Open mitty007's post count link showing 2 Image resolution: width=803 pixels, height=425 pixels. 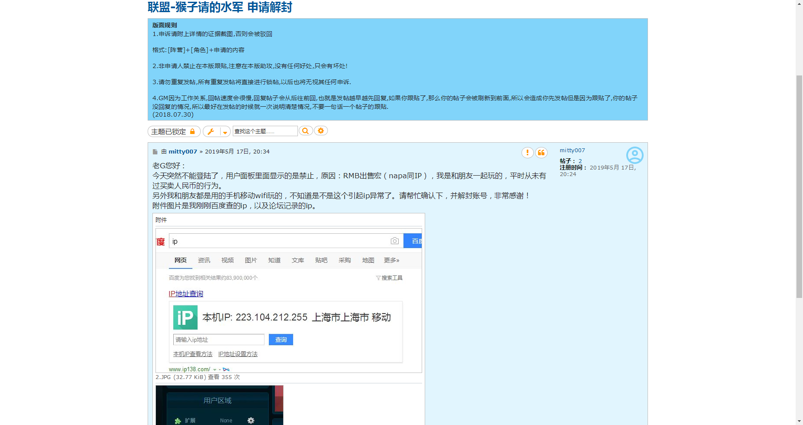(580, 160)
